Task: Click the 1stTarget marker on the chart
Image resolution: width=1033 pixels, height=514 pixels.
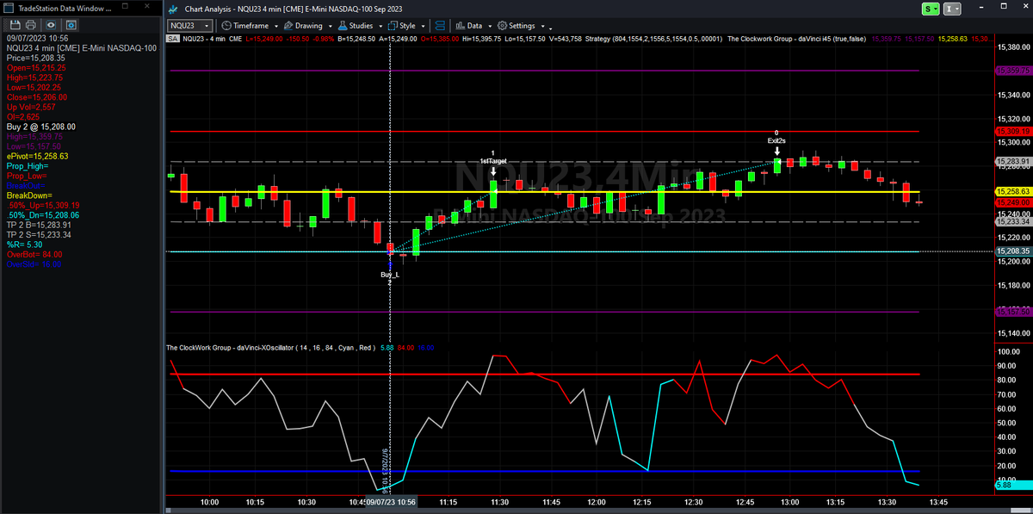Action: click(493, 161)
